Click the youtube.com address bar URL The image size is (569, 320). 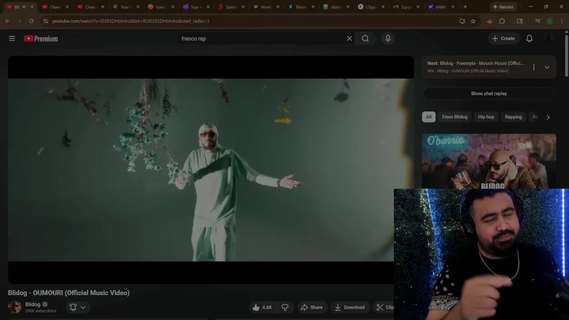tap(131, 21)
